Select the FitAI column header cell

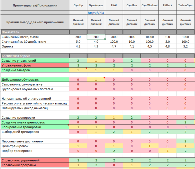tap(114, 5)
